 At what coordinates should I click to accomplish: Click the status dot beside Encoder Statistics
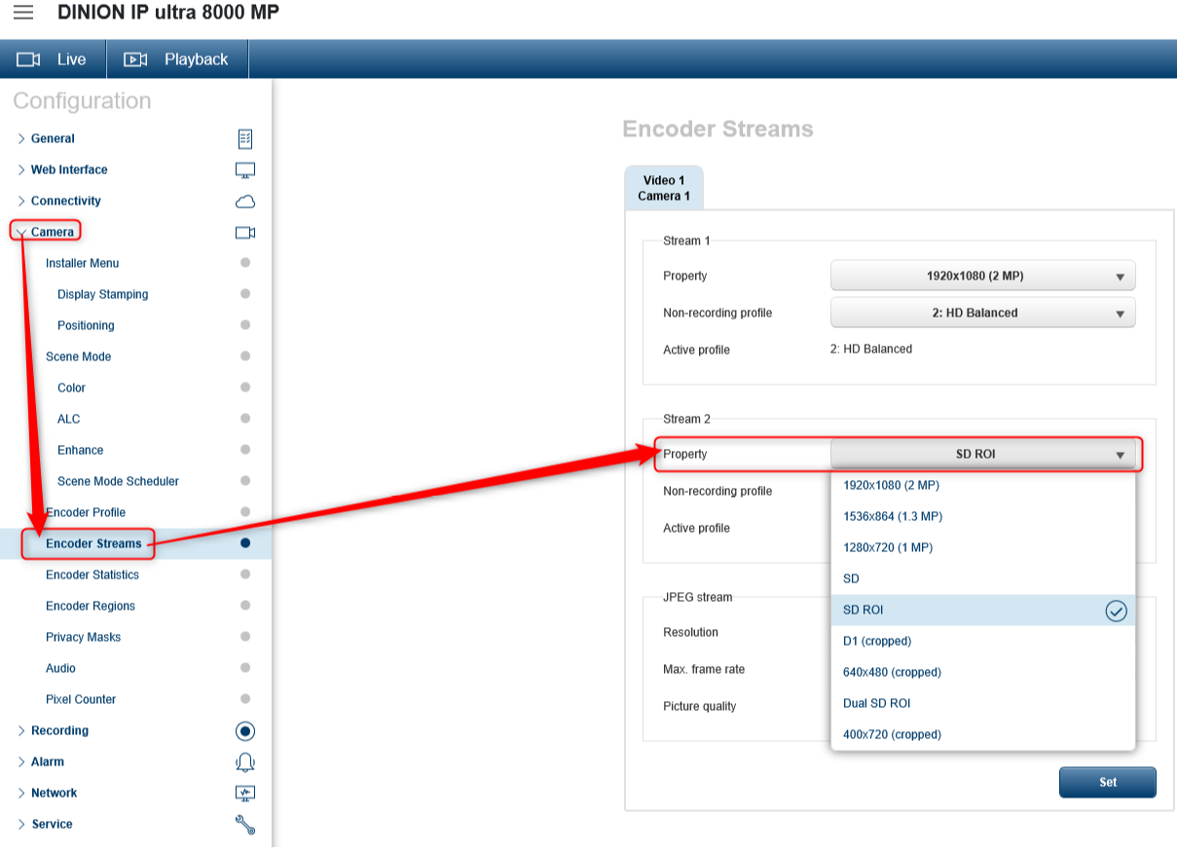(245, 575)
